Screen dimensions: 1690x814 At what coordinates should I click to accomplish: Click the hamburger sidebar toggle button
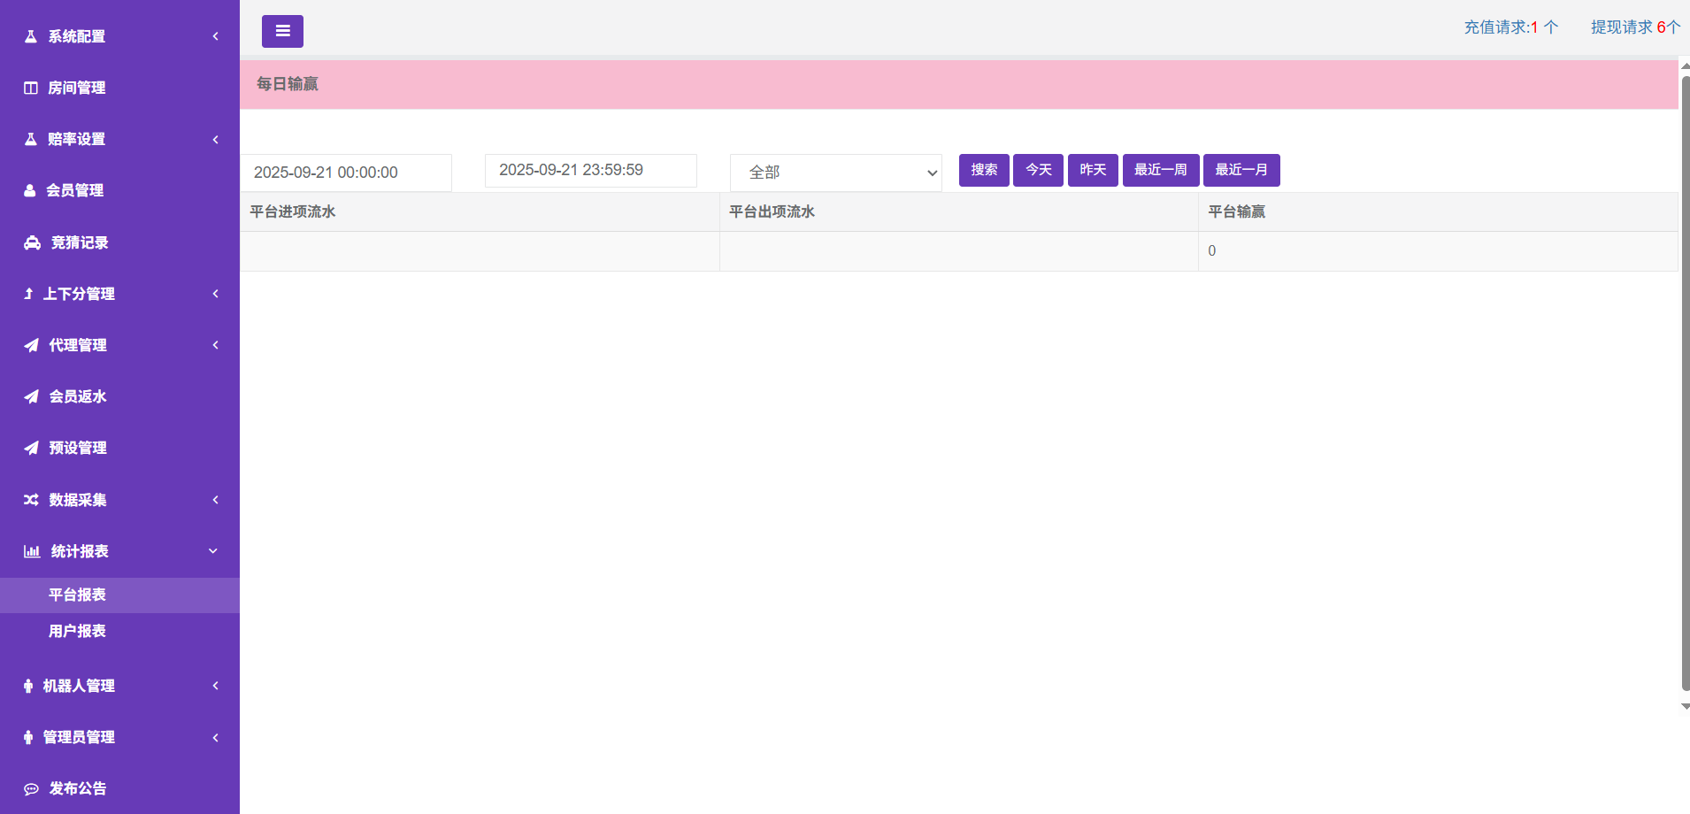point(282,31)
